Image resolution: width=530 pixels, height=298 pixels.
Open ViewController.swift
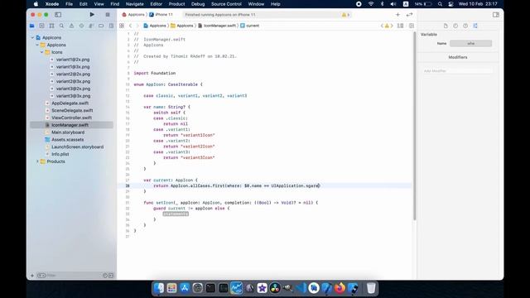pos(72,118)
